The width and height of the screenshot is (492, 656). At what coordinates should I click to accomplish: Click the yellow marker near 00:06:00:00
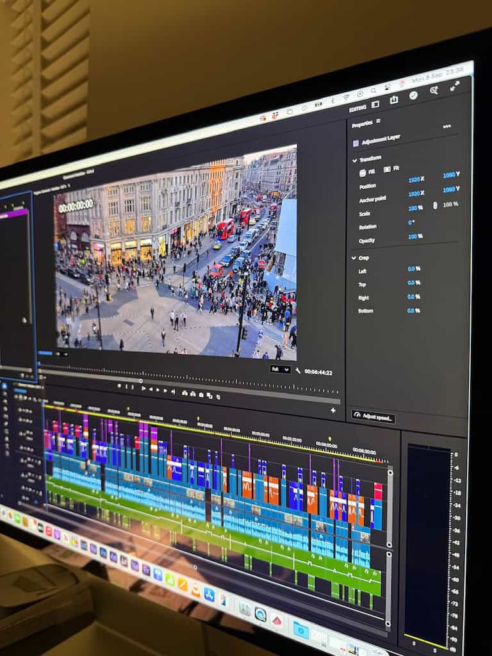click(x=330, y=438)
